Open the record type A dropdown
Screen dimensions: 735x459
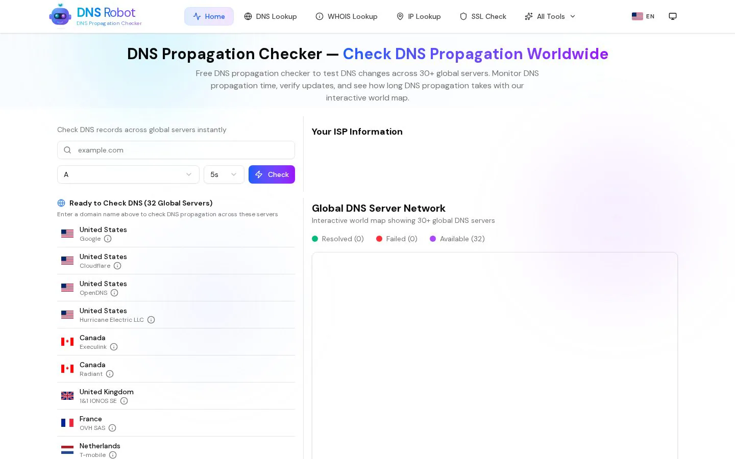coord(128,174)
